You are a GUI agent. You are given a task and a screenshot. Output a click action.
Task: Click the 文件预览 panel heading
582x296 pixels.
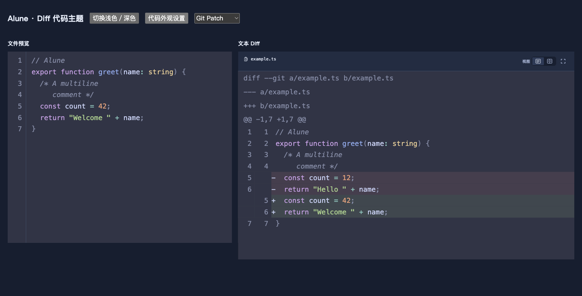point(18,43)
